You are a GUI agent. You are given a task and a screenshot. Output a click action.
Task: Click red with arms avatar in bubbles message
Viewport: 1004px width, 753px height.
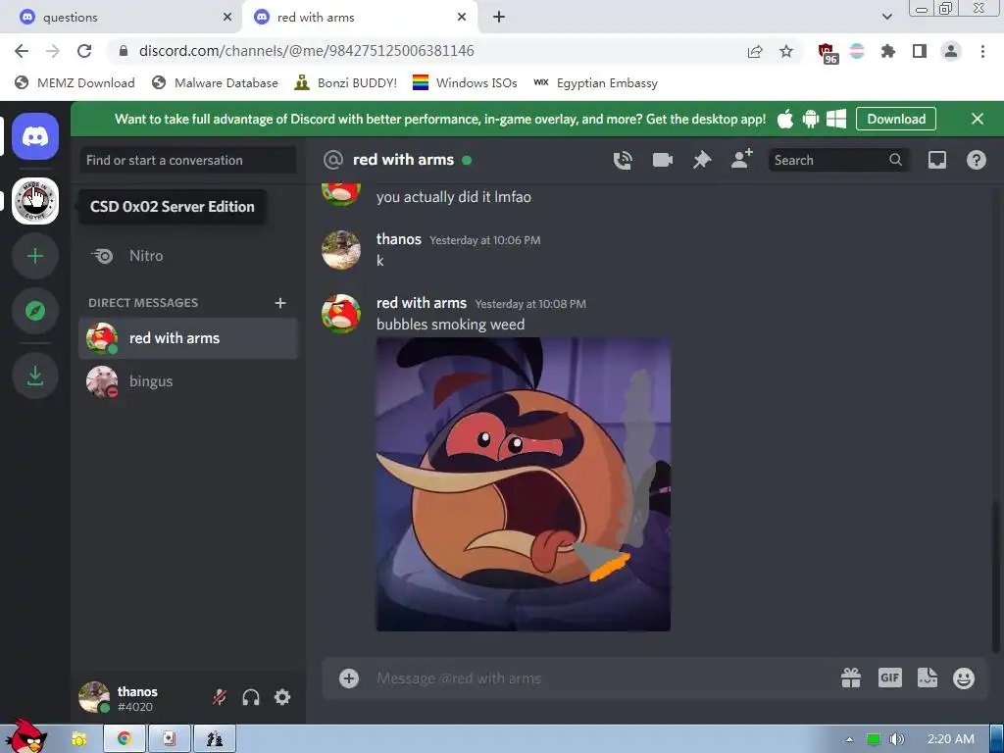(x=340, y=314)
